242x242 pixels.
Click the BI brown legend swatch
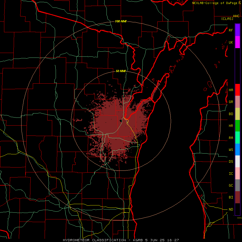[x=237, y=197]
